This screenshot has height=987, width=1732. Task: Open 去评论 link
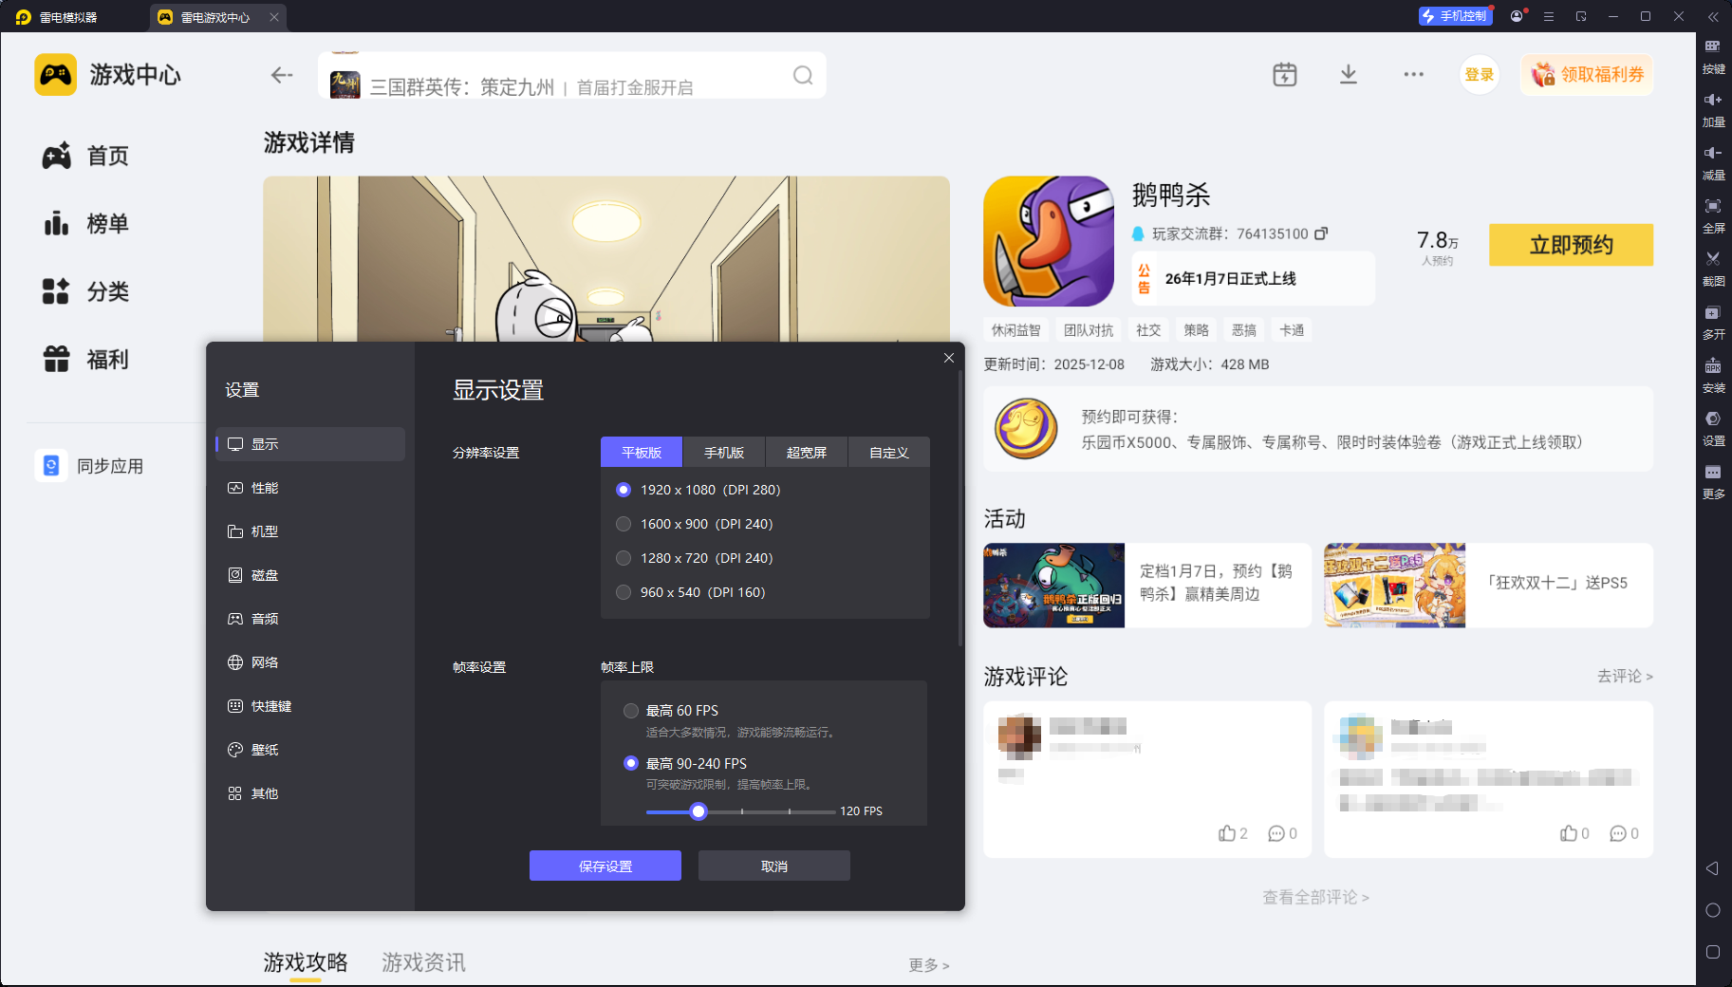1625,676
